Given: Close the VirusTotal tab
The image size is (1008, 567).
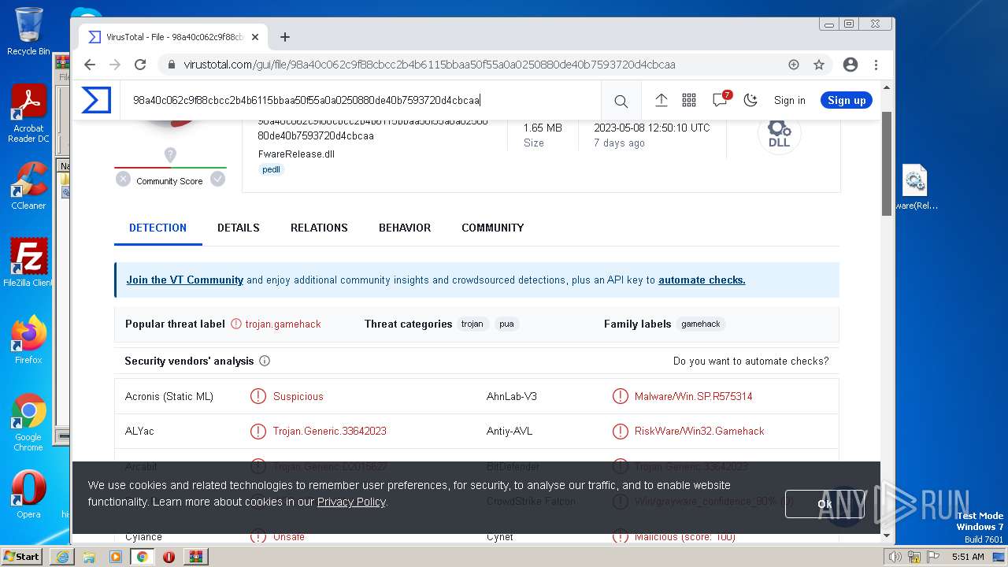Looking at the screenshot, I should (x=256, y=37).
